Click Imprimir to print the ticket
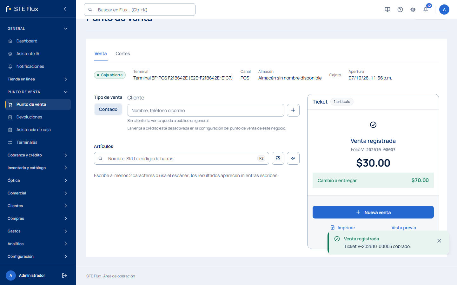This screenshot has width=457, height=285. 343,228
